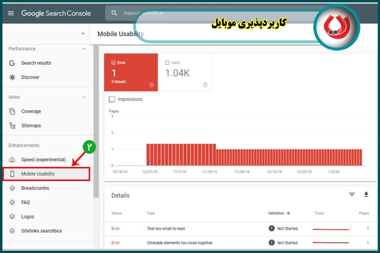The width and height of the screenshot is (380, 253).
Task: Click the Status column header
Action: pos(117,213)
